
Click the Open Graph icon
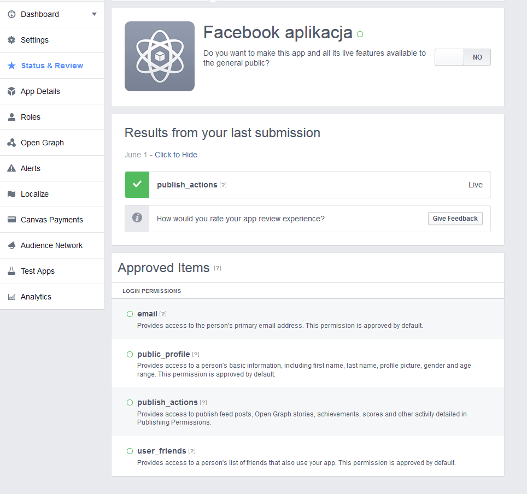[x=11, y=143]
